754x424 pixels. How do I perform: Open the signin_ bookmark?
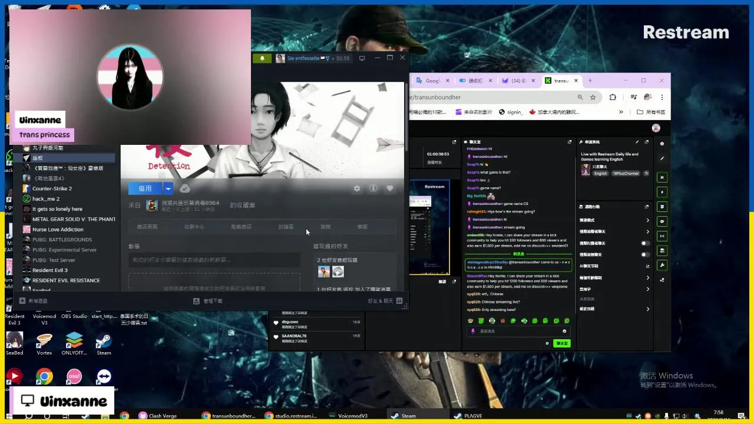click(x=510, y=112)
